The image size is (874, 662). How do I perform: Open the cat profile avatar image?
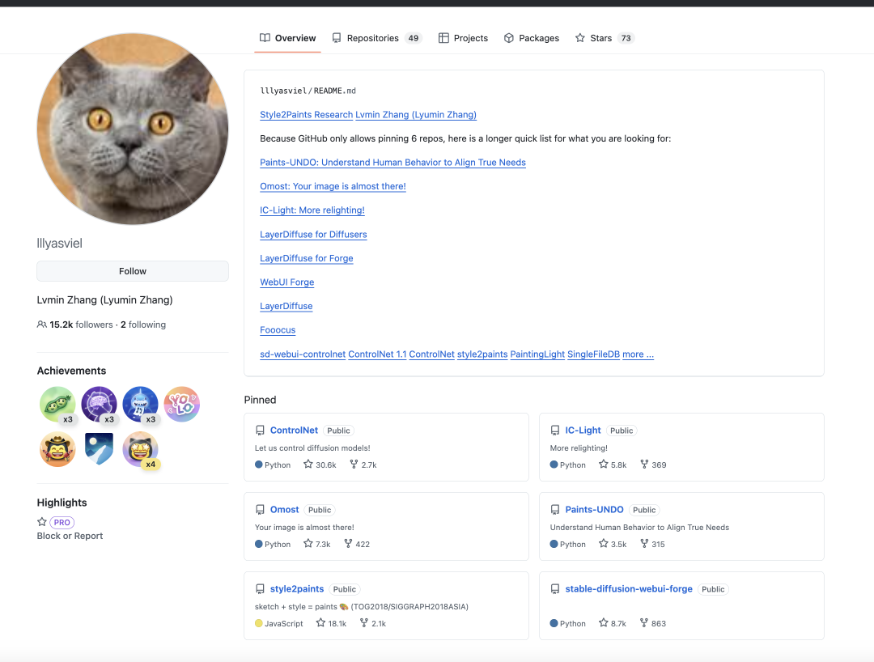133,129
